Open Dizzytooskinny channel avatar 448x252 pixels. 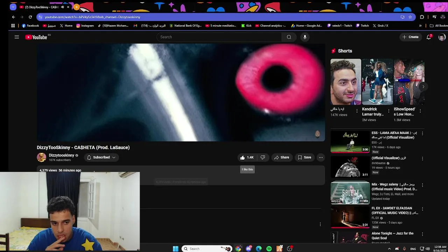(41, 157)
